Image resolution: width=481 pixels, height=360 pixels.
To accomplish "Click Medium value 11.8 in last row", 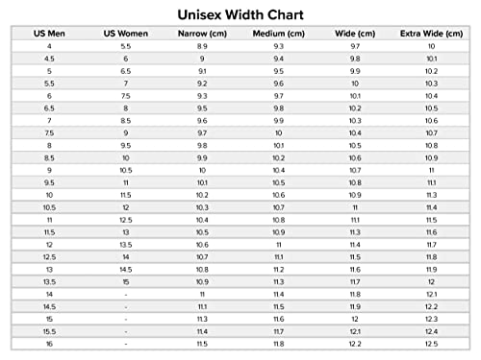I will (x=279, y=344).
